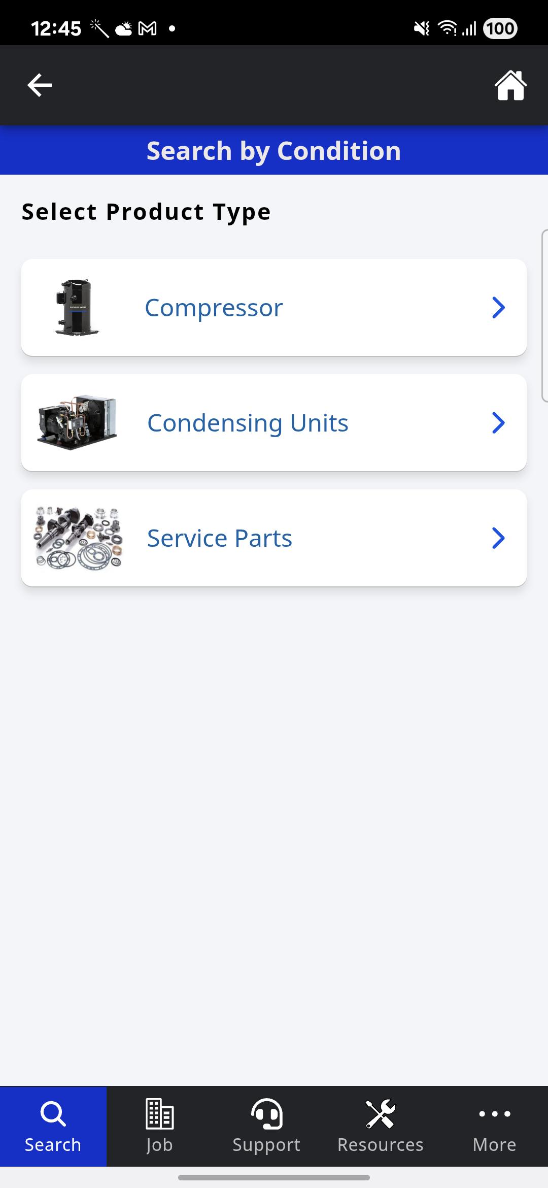Image resolution: width=548 pixels, height=1188 pixels.
Task: Tap the Search by Condition header
Action: pos(274,151)
